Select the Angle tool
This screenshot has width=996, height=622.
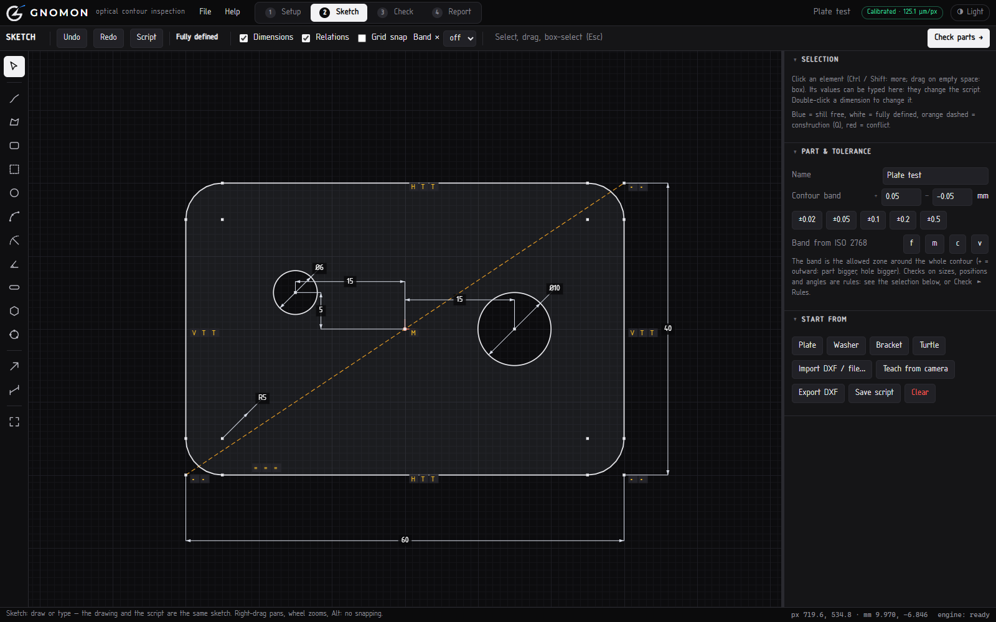(x=14, y=264)
